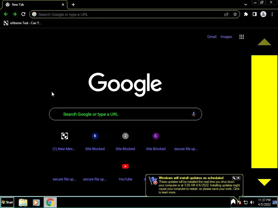Open the Images link
This screenshot has height=208, width=278.
pos(226,37)
